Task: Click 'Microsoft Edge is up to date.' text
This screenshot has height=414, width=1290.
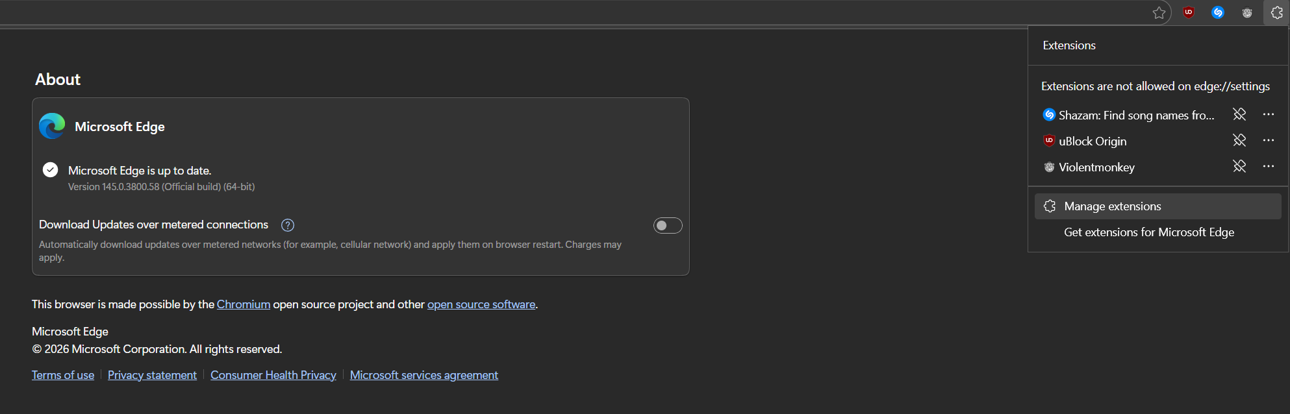Action: (x=140, y=171)
